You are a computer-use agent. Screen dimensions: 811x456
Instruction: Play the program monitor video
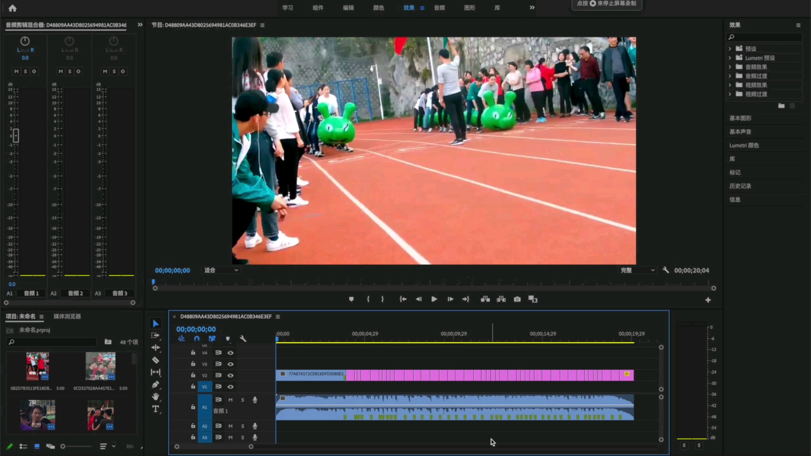434,299
